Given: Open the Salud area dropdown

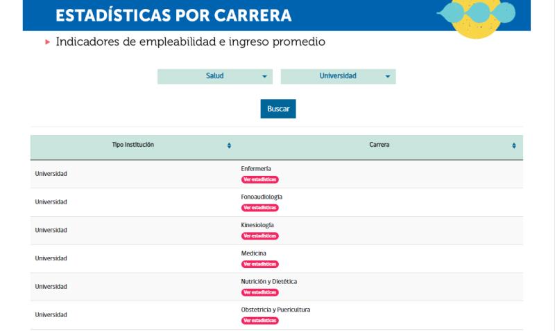Looking at the screenshot, I should pos(214,76).
